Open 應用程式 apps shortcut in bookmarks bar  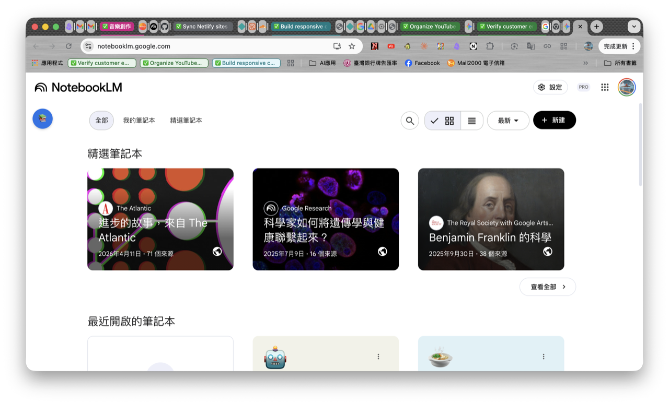[47, 63]
